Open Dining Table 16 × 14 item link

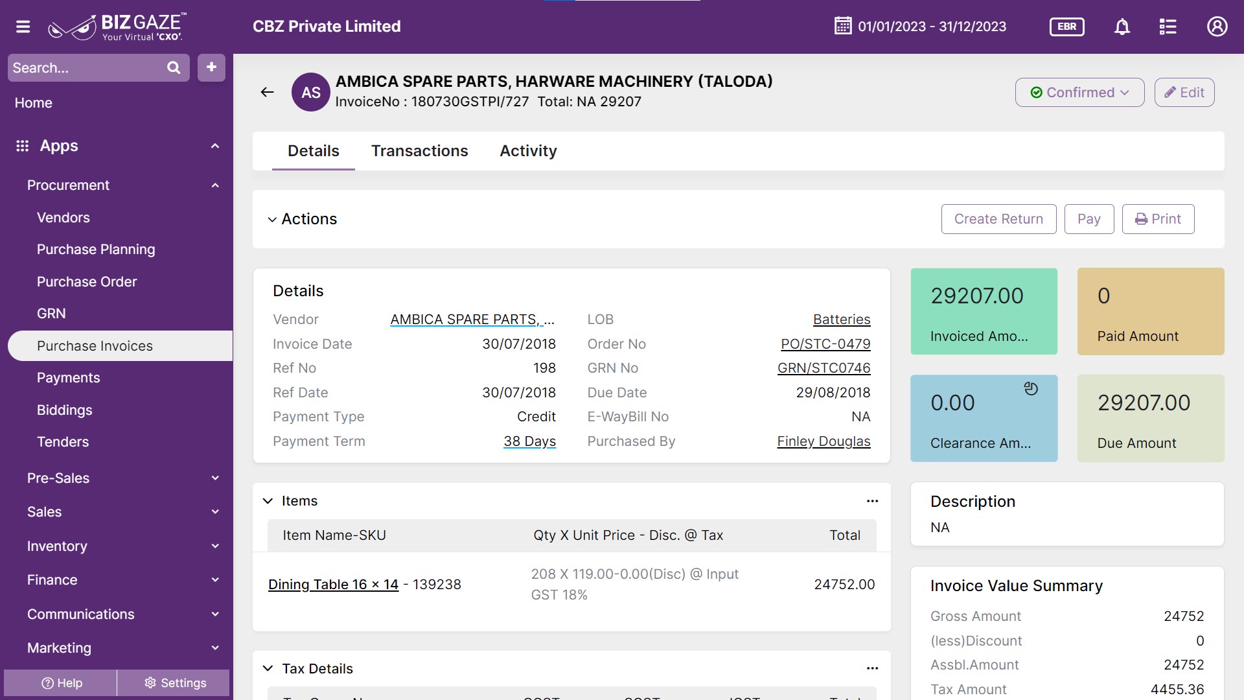point(333,585)
